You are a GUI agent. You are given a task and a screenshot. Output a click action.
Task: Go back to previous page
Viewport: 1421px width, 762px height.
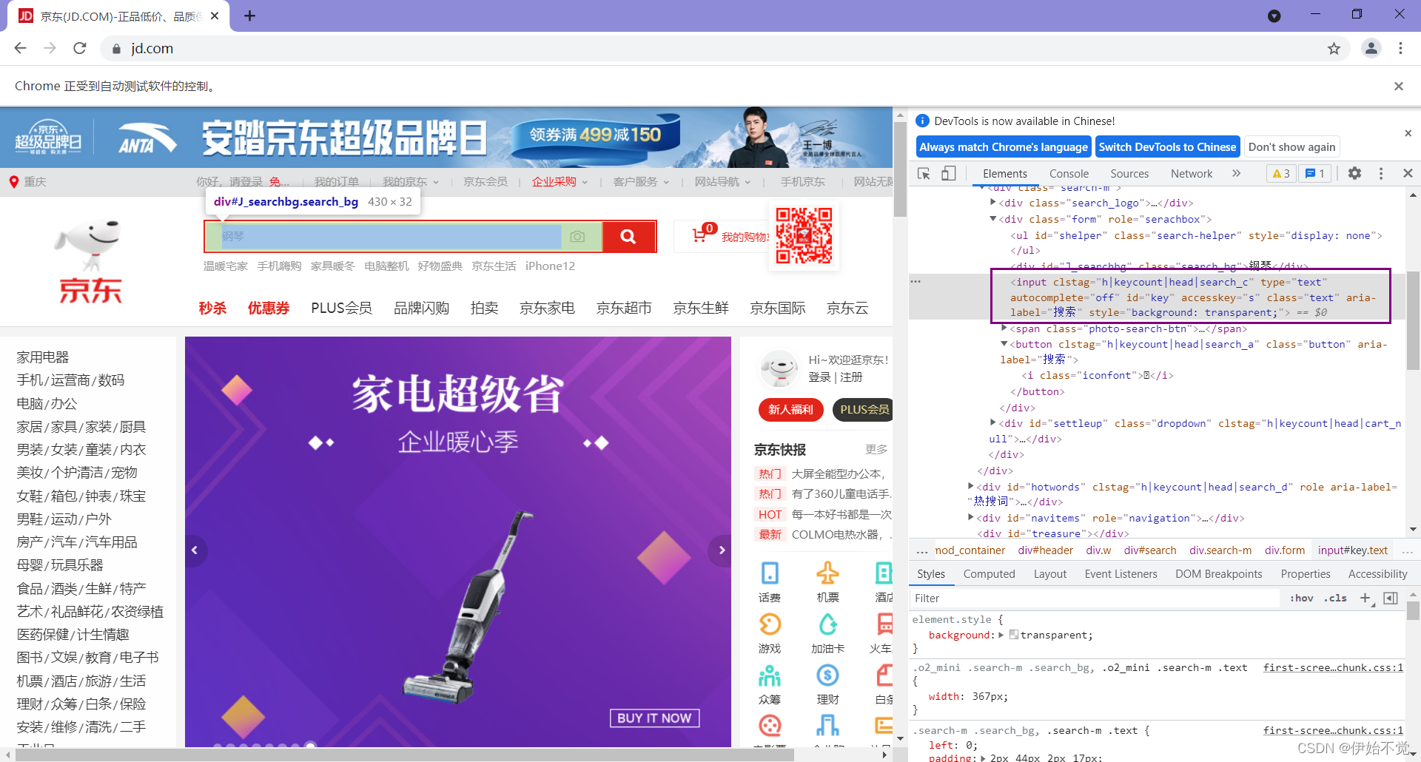click(20, 49)
